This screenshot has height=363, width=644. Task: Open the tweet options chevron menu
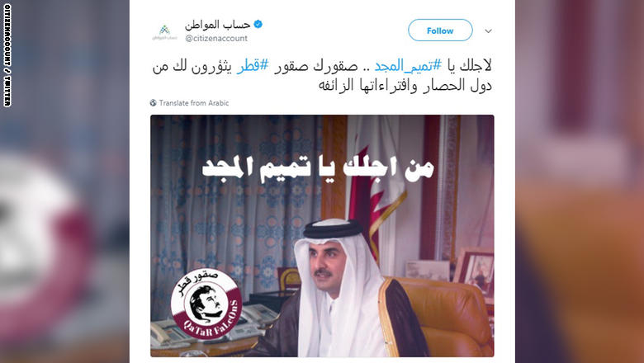click(x=488, y=31)
